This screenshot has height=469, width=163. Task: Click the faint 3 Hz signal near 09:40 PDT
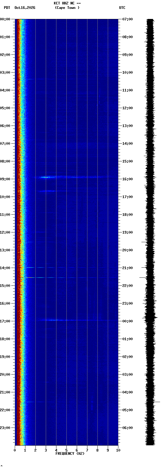pyautogui.click(x=47, y=191)
